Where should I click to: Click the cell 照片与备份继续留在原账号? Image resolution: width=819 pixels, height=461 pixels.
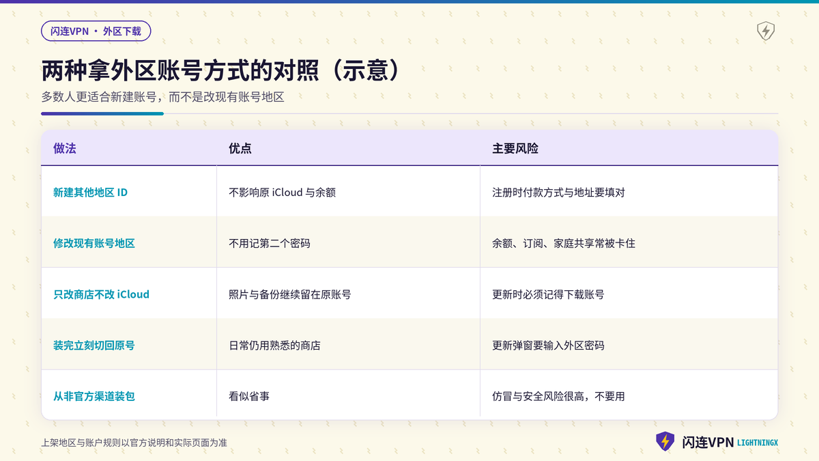[x=290, y=294]
